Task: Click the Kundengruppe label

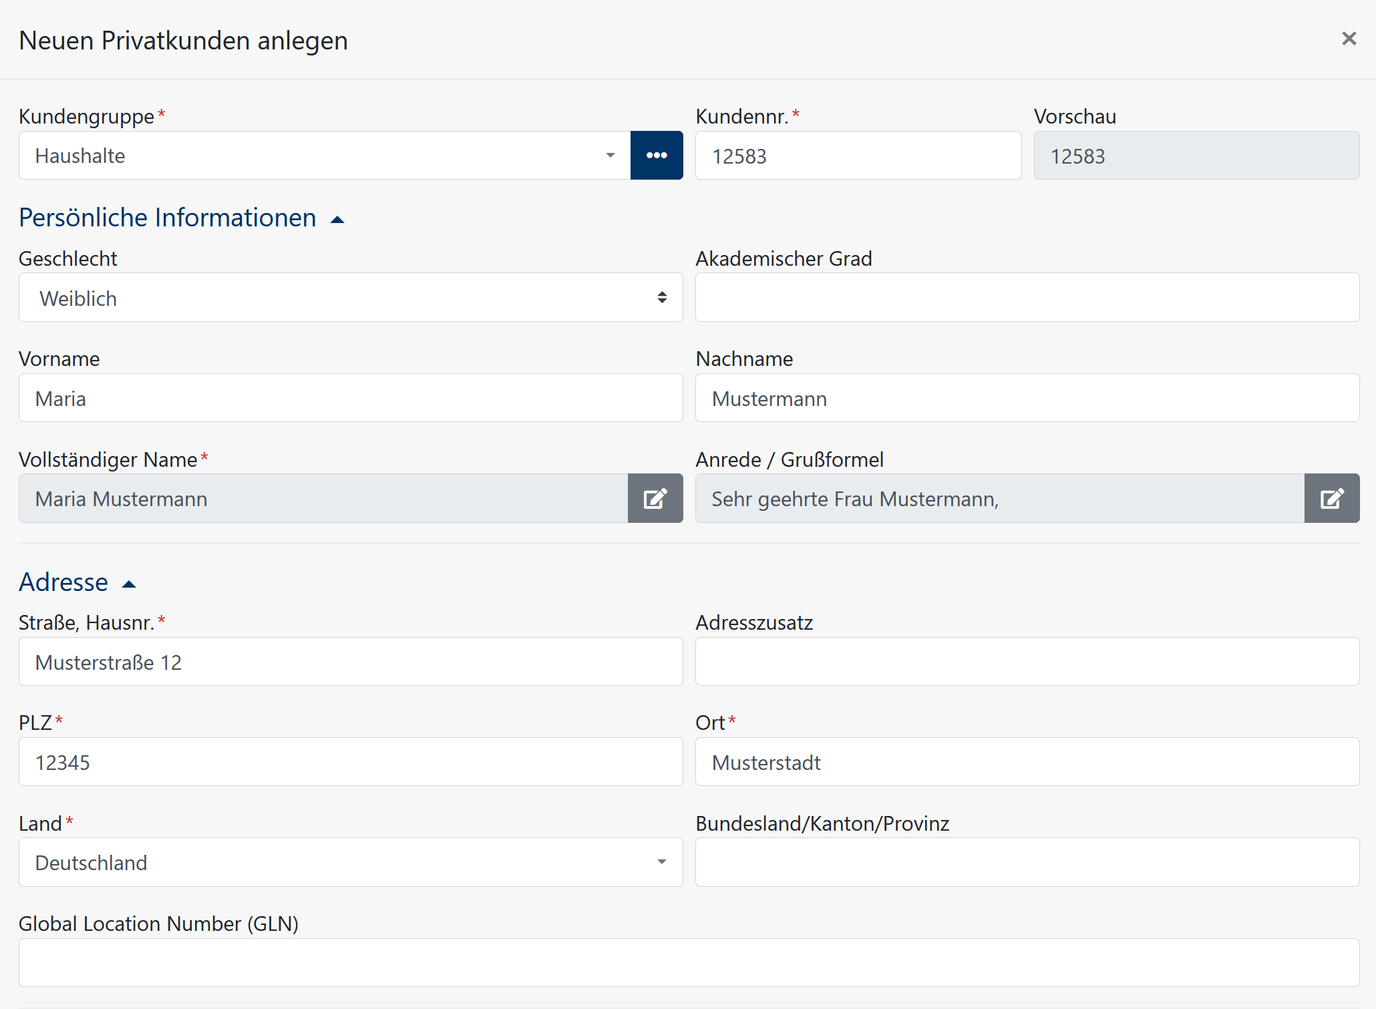Action: (x=87, y=116)
